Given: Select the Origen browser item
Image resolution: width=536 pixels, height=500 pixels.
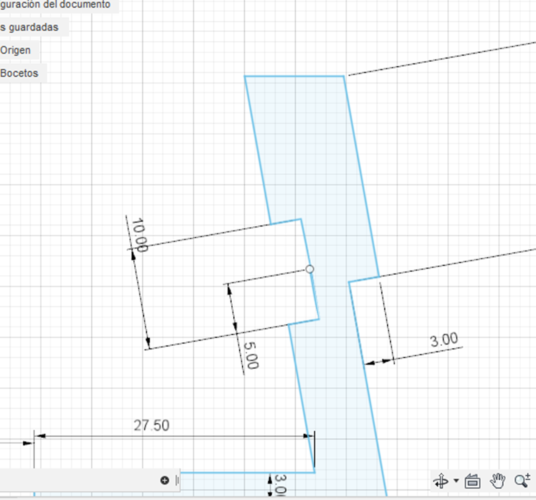Looking at the screenshot, I should point(16,50).
